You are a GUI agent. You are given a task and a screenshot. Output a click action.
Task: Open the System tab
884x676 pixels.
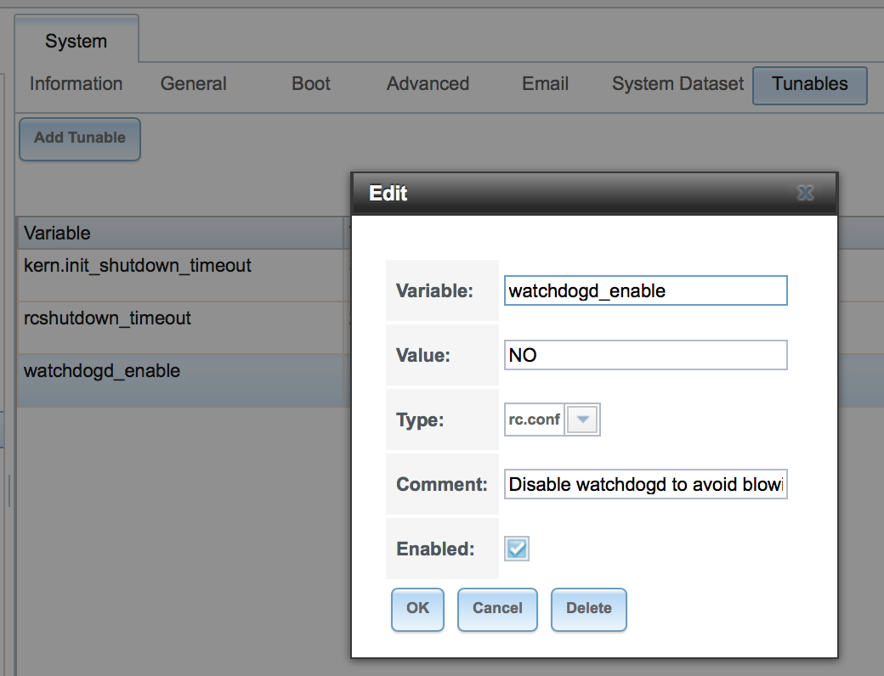coord(76,41)
